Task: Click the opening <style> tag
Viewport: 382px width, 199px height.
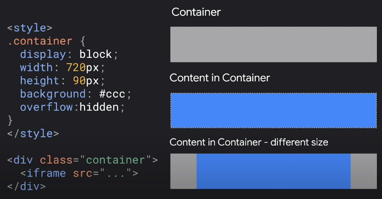Action: click(x=30, y=28)
